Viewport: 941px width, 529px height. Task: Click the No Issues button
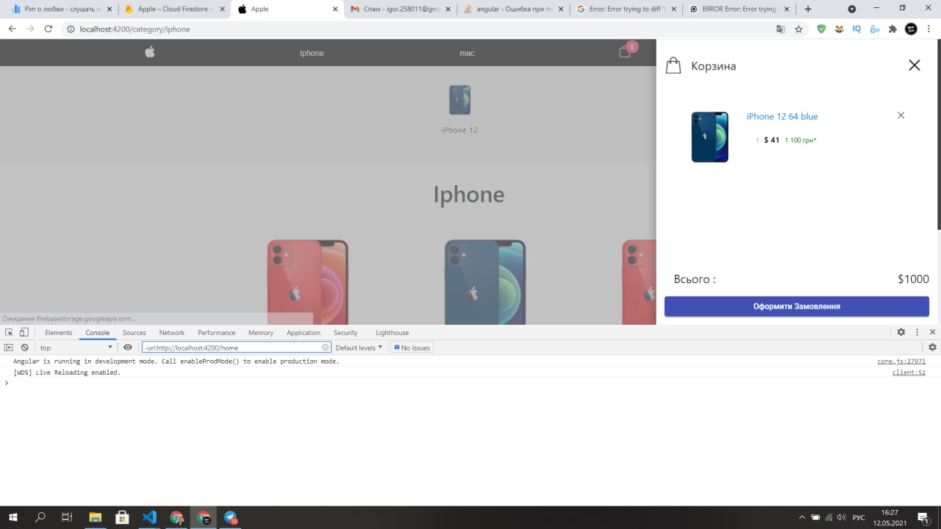click(412, 348)
